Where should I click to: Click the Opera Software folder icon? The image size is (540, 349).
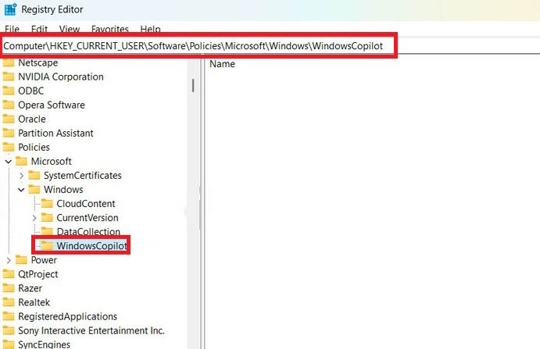(x=9, y=105)
